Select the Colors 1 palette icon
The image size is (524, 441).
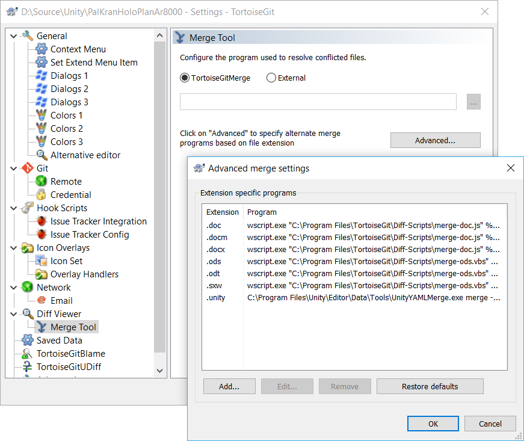[42, 116]
